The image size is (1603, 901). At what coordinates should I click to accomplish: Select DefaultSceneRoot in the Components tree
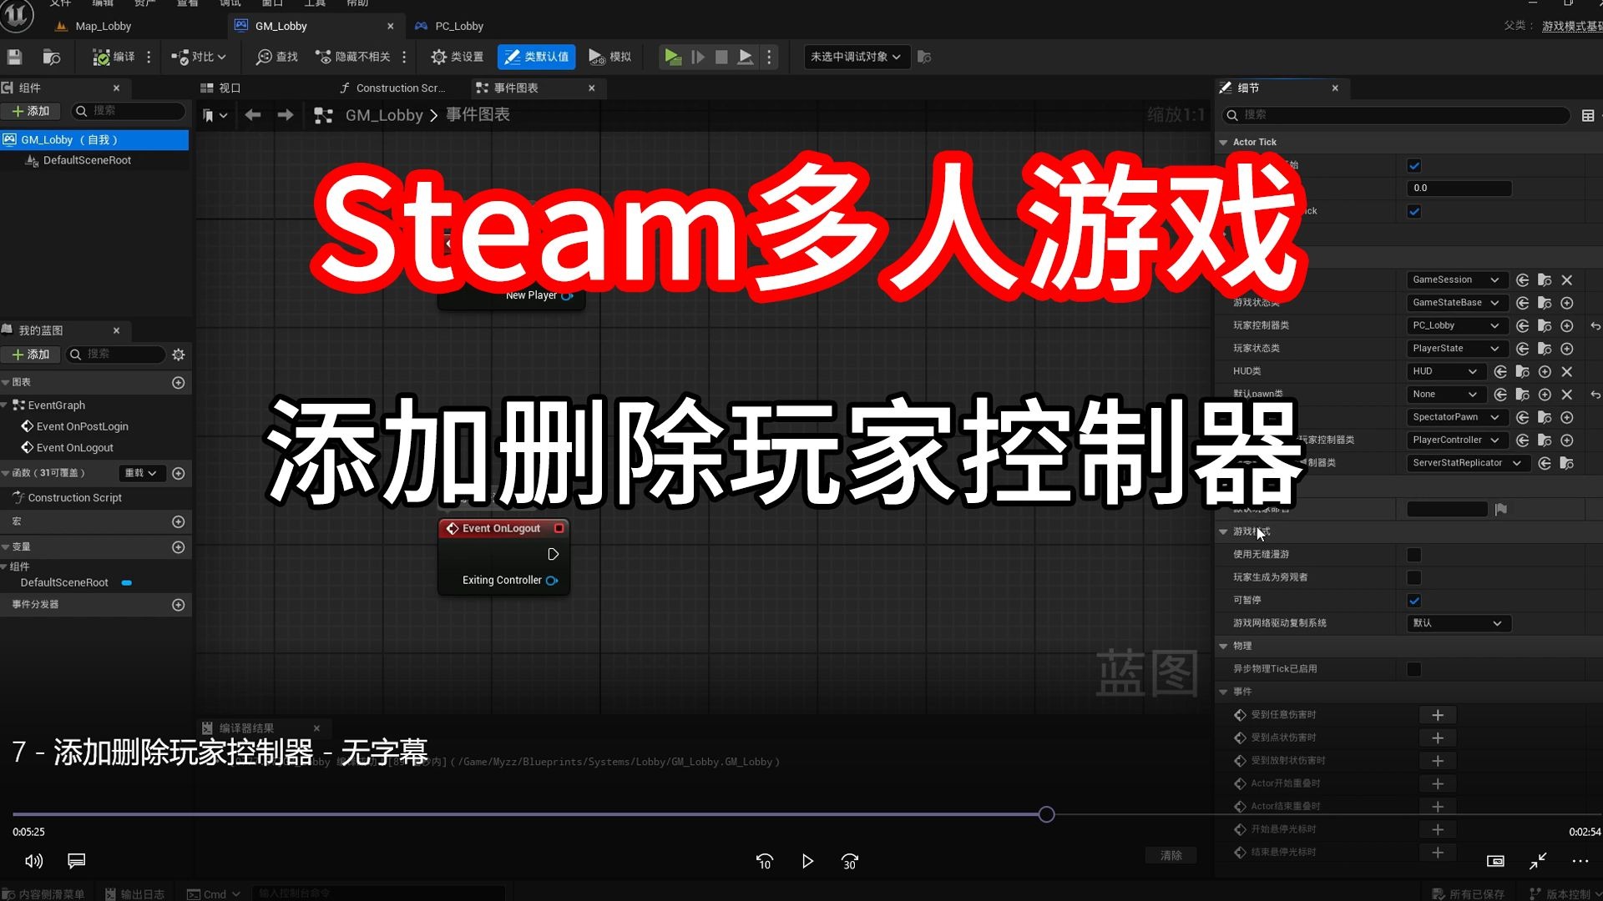pyautogui.click(x=87, y=160)
